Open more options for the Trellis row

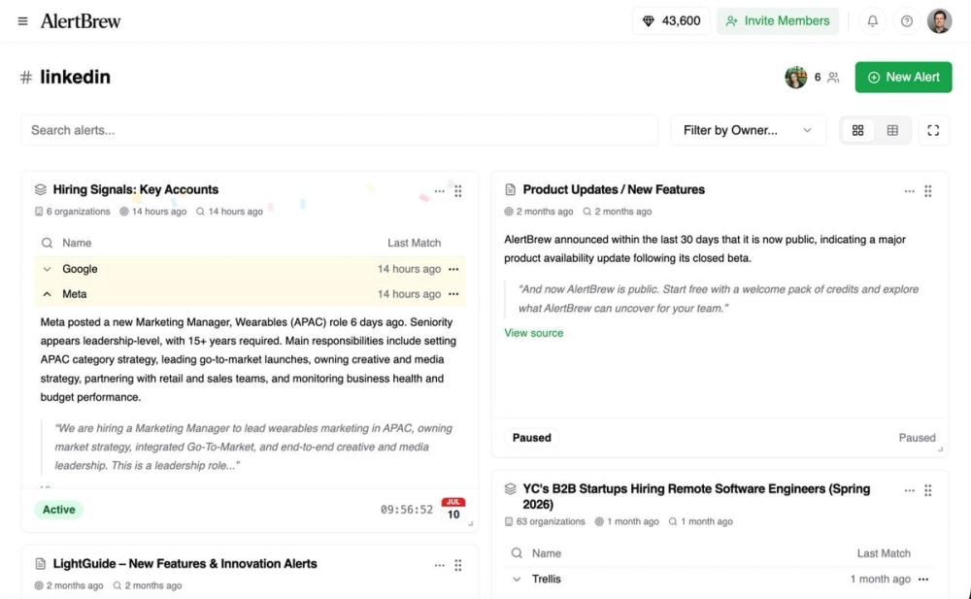click(923, 580)
